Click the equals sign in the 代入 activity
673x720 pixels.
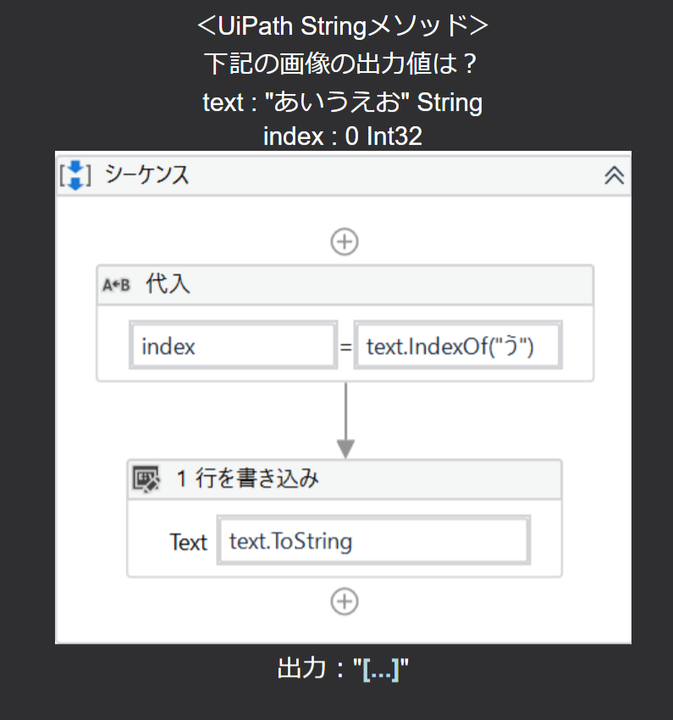pos(345,346)
